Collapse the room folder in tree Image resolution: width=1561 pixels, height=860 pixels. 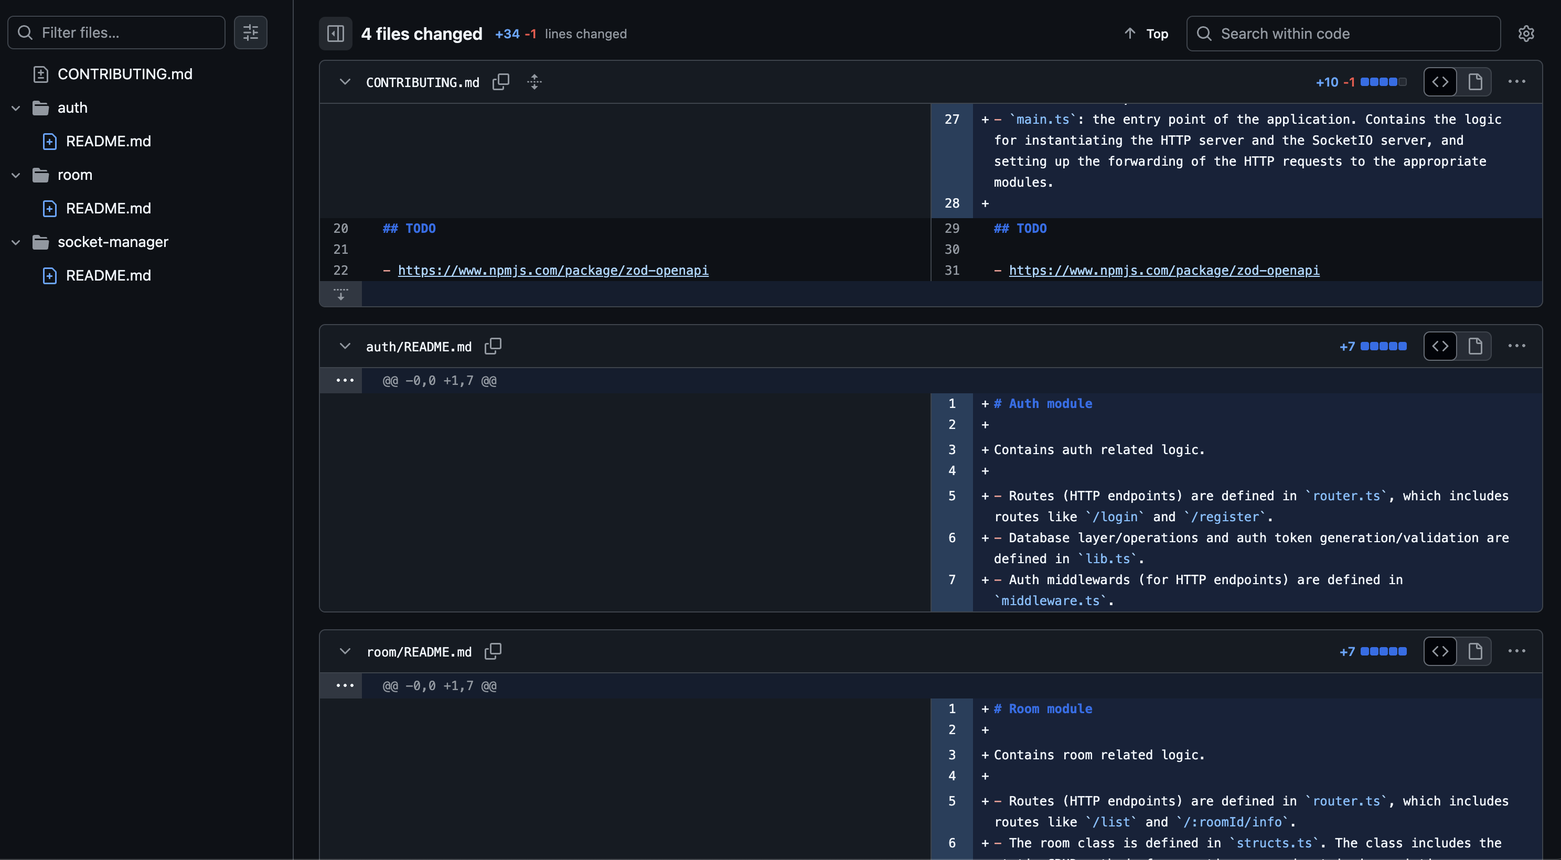coord(16,175)
